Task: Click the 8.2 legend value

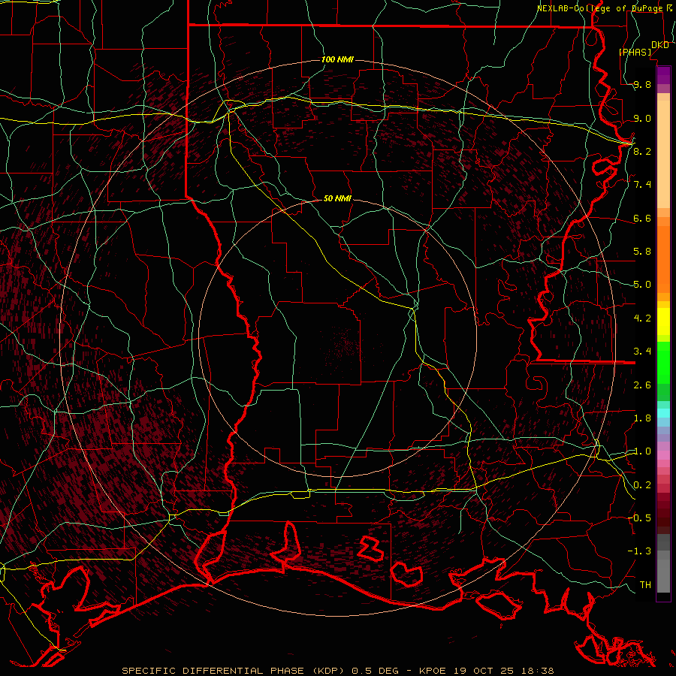Action: [x=642, y=151]
